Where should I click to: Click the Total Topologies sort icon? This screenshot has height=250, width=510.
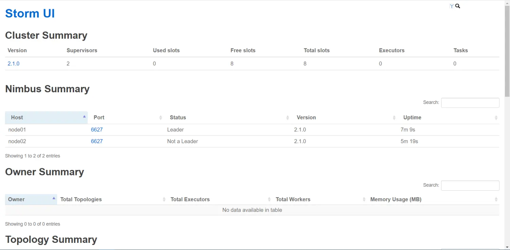click(x=165, y=199)
